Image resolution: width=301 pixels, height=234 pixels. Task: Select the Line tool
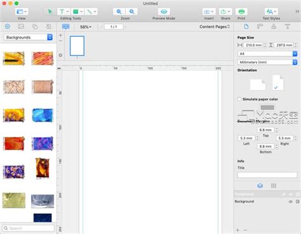pos(90,11)
